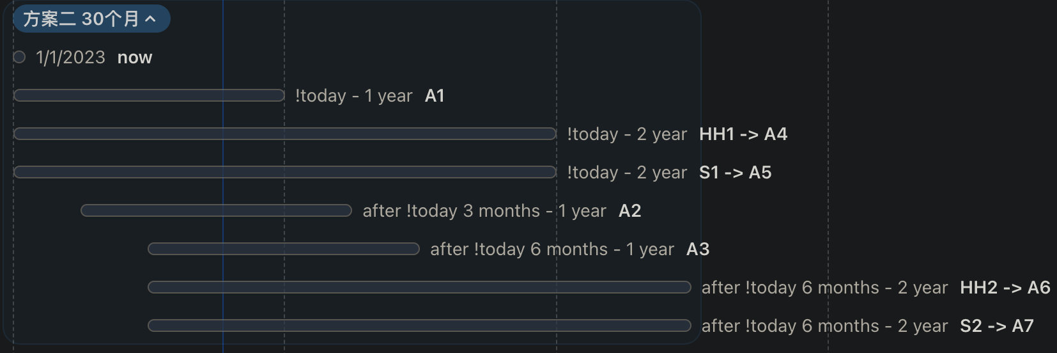Open the S1 -> A5 item label
1057x353 pixels.
pyautogui.click(x=735, y=173)
